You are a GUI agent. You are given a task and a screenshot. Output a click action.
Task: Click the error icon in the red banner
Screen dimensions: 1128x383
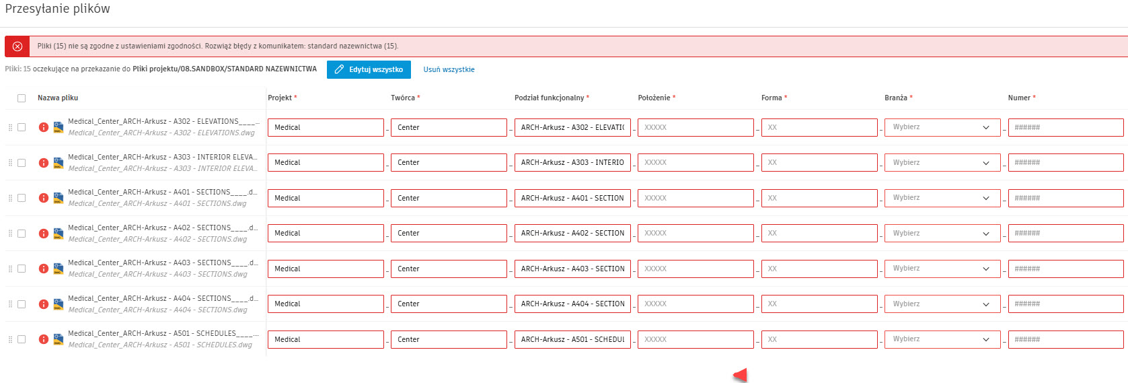point(17,46)
